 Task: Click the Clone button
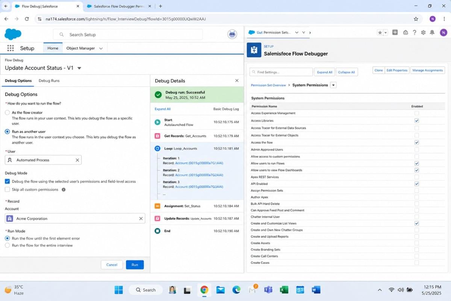(x=378, y=70)
